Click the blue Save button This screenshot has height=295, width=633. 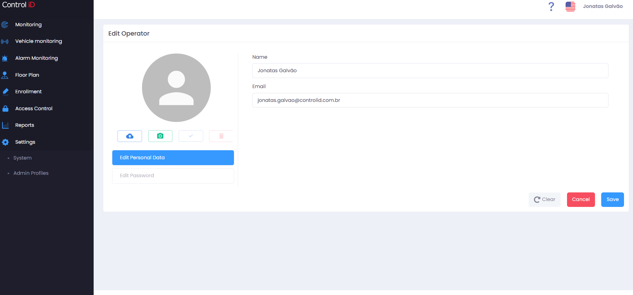[612, 200]
